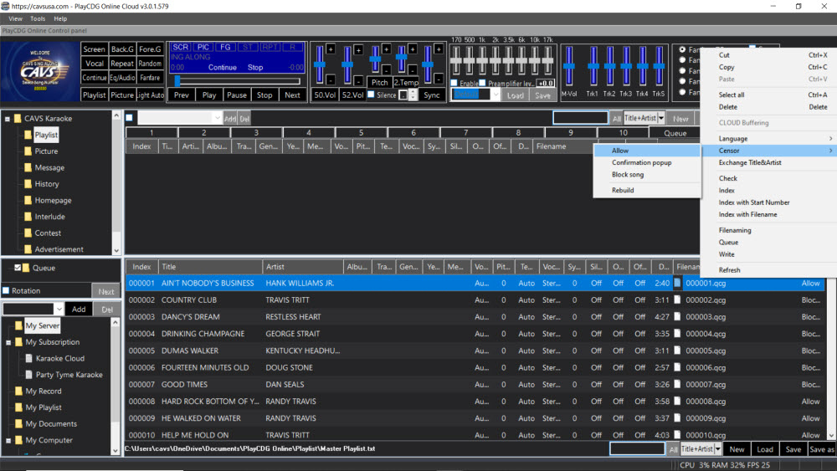837x471 pixels.
Task: Click the equalizer Load button
Action: pyautogui.click(x=515, y=95)
